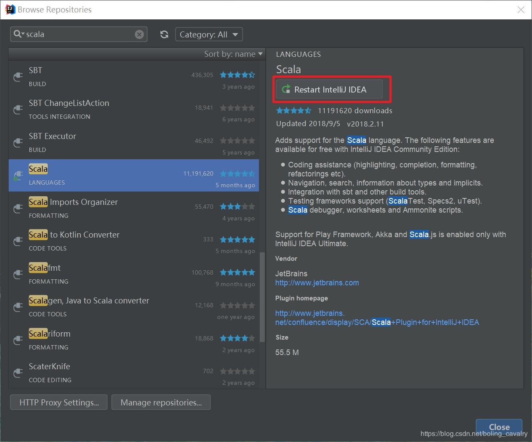This screenshot has width=532, height=442.
Task: Clear the scala search text
Action: pyautogui.click(x=139, y=34)
